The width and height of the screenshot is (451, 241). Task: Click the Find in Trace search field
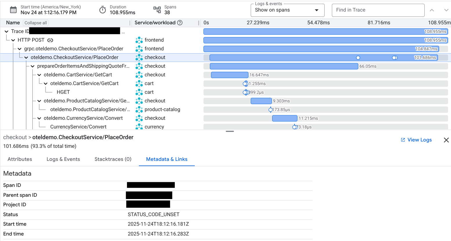tap(378, 10)
